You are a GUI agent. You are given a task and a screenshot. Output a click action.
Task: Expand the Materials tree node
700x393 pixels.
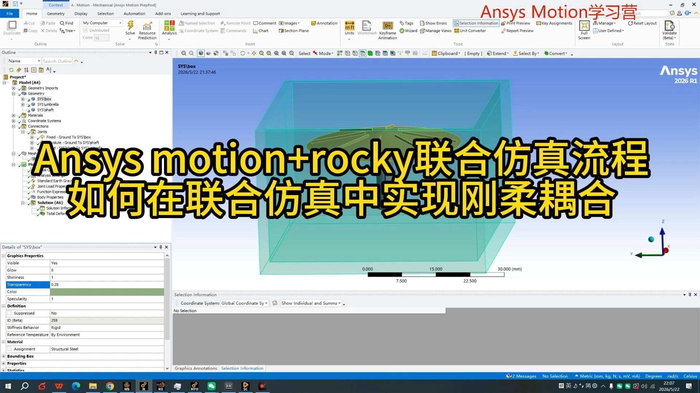pyautogui.click(x=13, y=115)
